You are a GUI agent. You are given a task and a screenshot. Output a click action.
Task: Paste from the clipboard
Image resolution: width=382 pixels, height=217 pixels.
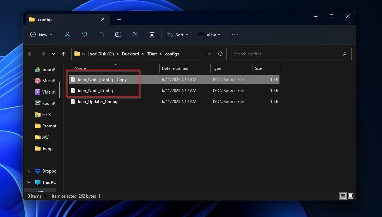101,35
